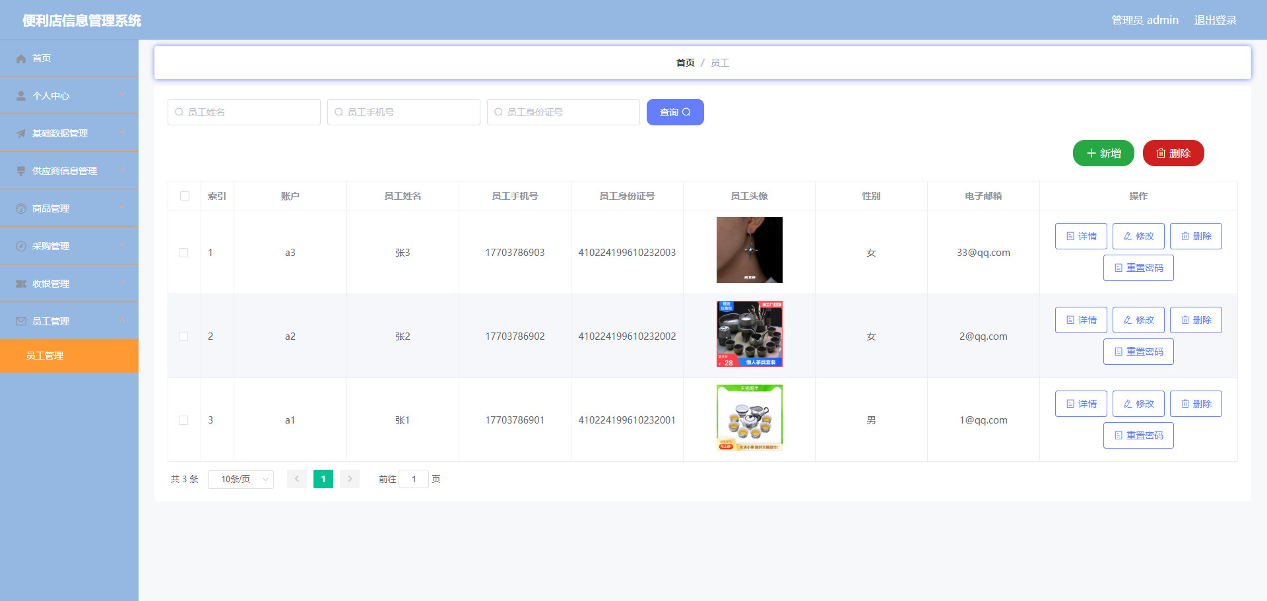
Task: Go to previous page arrow in pagination
Action: (x=297, y=479)
